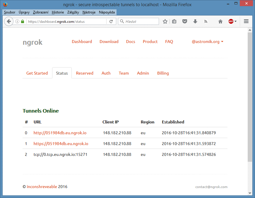The image size is (255, 198).
Task: Open the Download nav link
Action: pos(109,42)
